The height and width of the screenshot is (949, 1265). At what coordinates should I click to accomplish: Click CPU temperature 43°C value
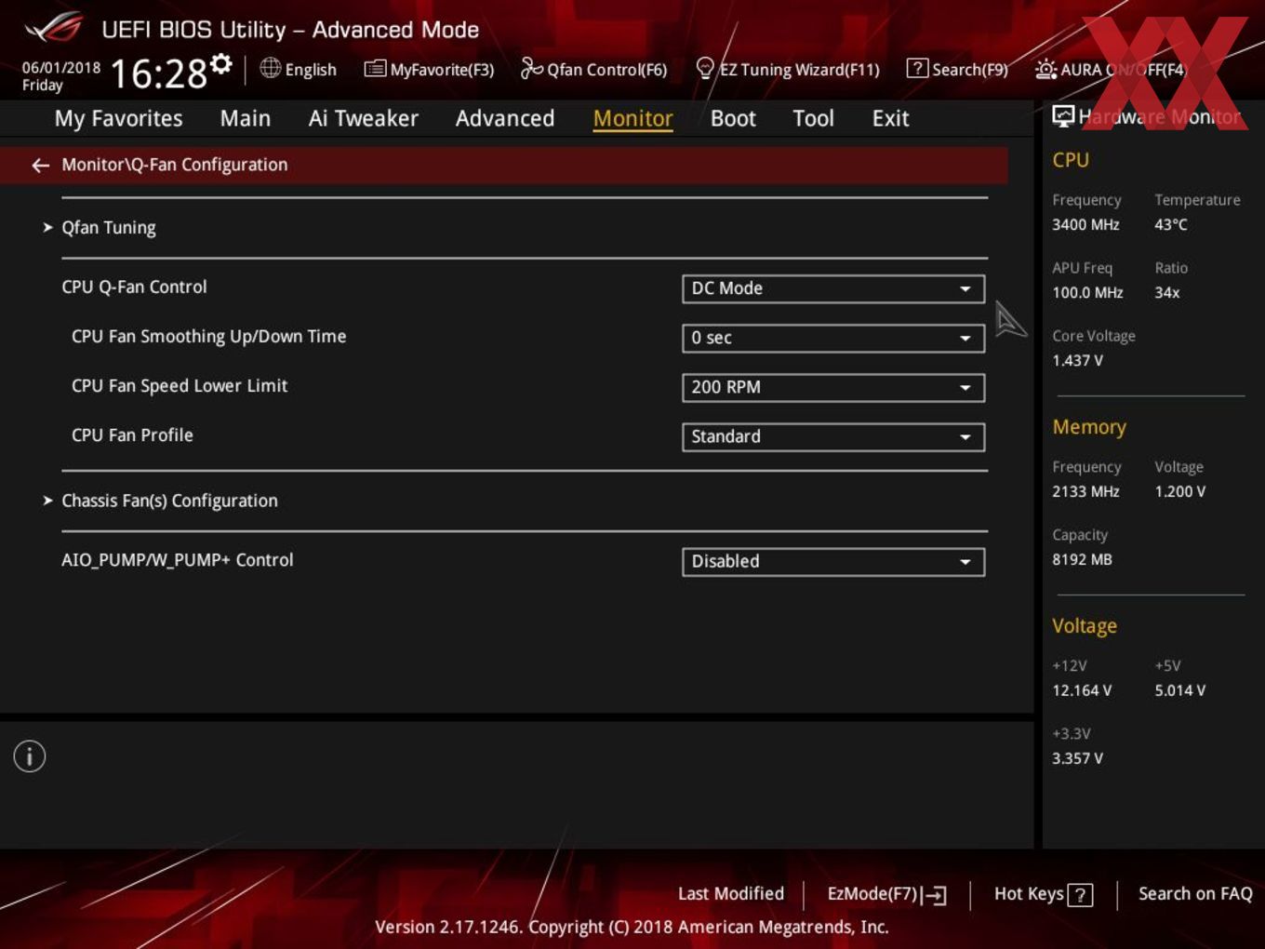(x=1171, y=224)
